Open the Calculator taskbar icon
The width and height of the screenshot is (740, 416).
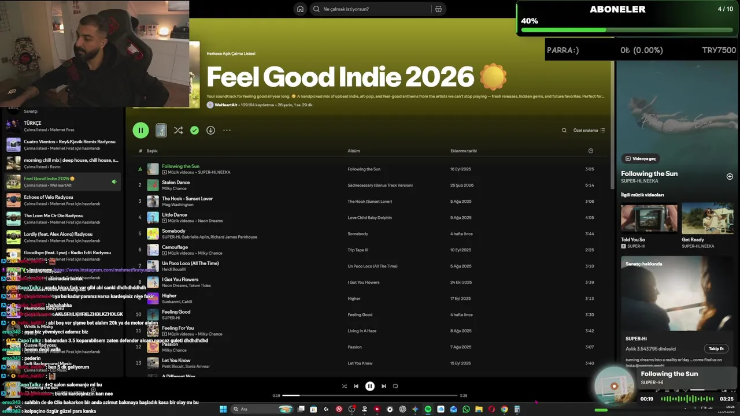click(517, 409)
